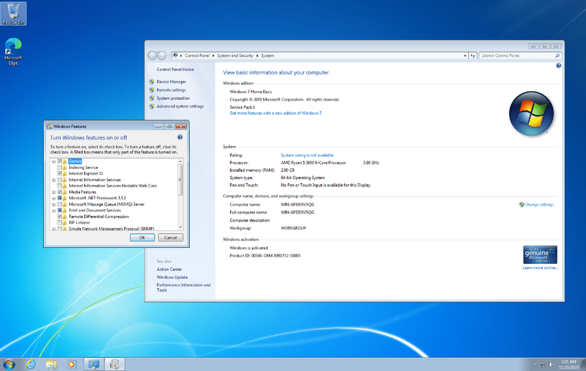Viewport: 586px width, 371px height.
Task: Launch Windows Media Player from taskbar
Action: tap(72, 364)
